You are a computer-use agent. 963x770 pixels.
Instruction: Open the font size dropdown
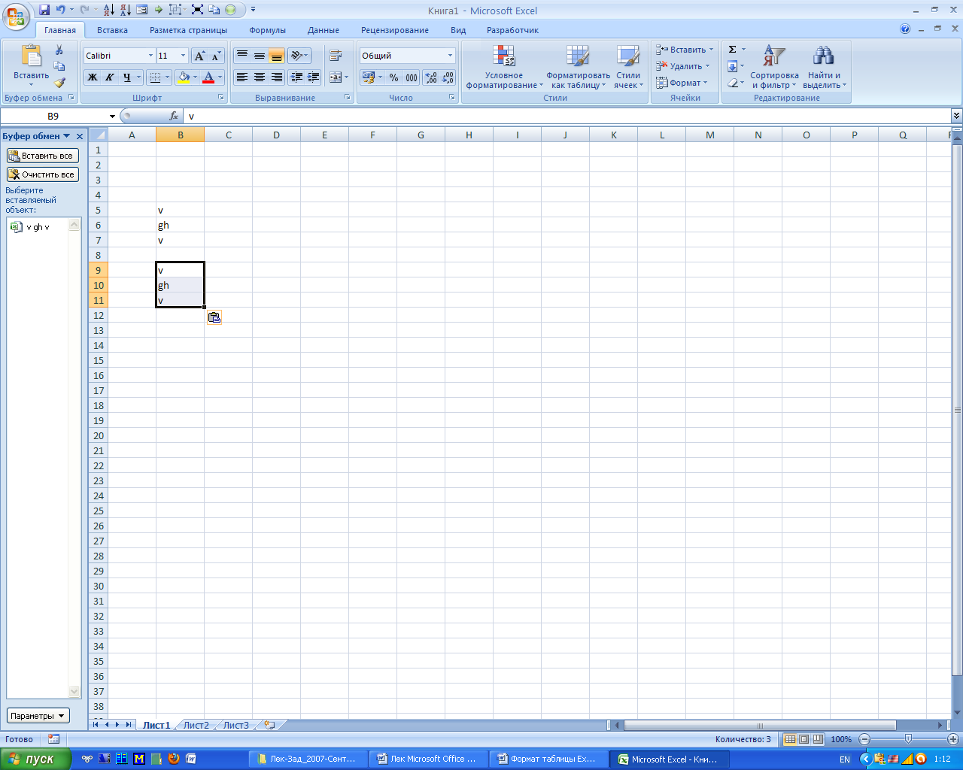click(183, 56)
